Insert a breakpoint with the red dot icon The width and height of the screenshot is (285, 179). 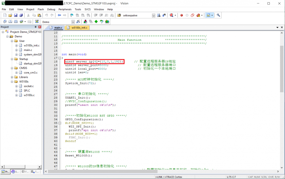[181, 16]
